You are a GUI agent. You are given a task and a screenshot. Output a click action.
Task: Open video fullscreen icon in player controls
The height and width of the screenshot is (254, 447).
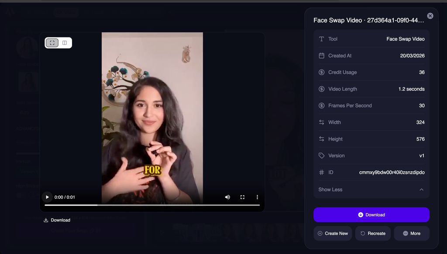coord(242,197)
